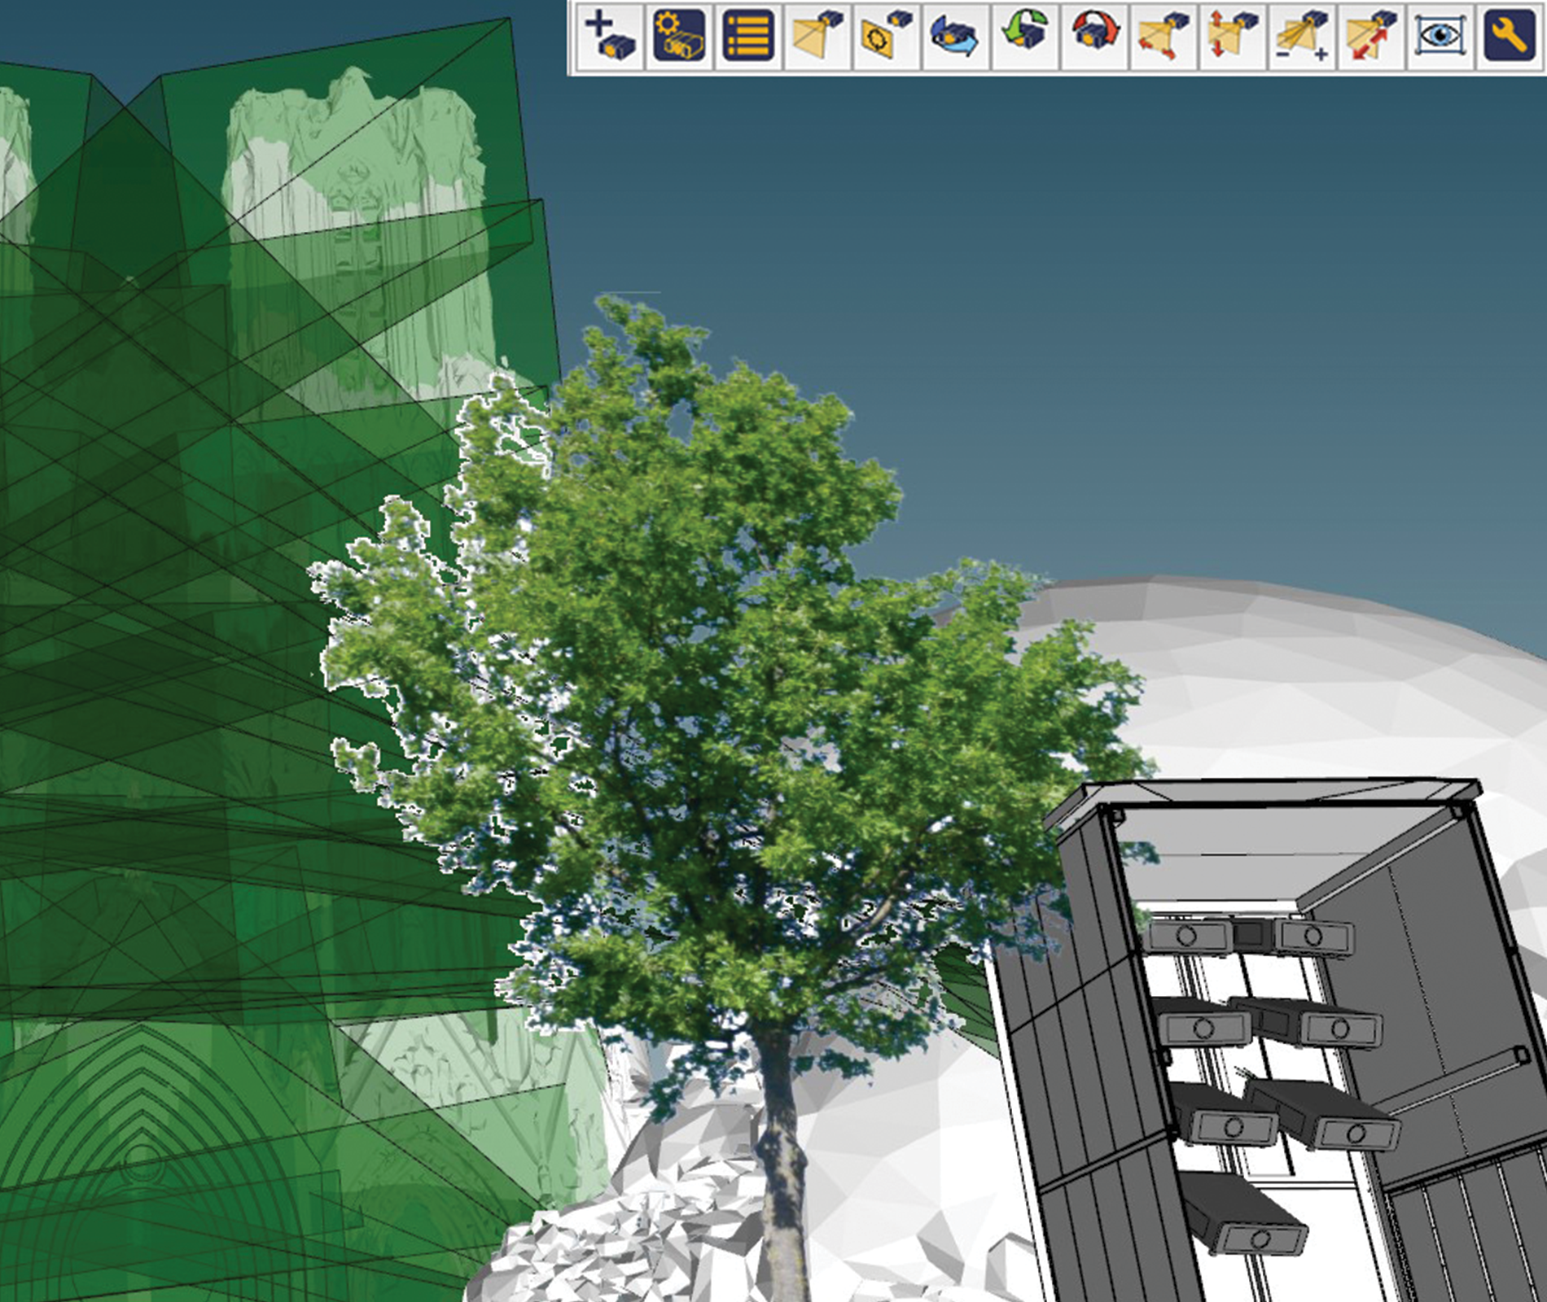
Task: Click the green arrow tilt projector icon
Action: 1025,35
